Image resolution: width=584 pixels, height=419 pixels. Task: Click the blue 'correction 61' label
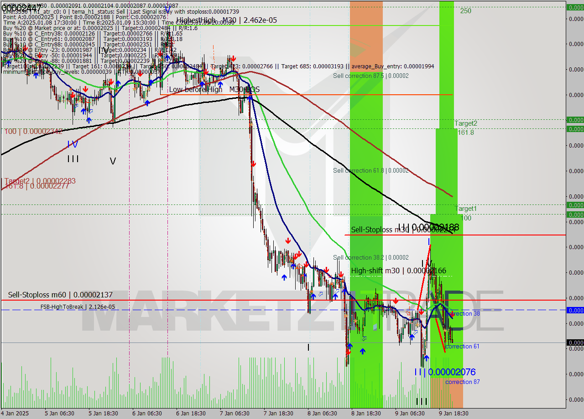[462, 347]
